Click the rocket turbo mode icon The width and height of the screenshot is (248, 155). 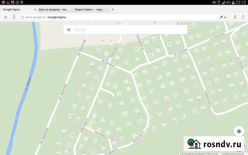[x=221, y=17]
